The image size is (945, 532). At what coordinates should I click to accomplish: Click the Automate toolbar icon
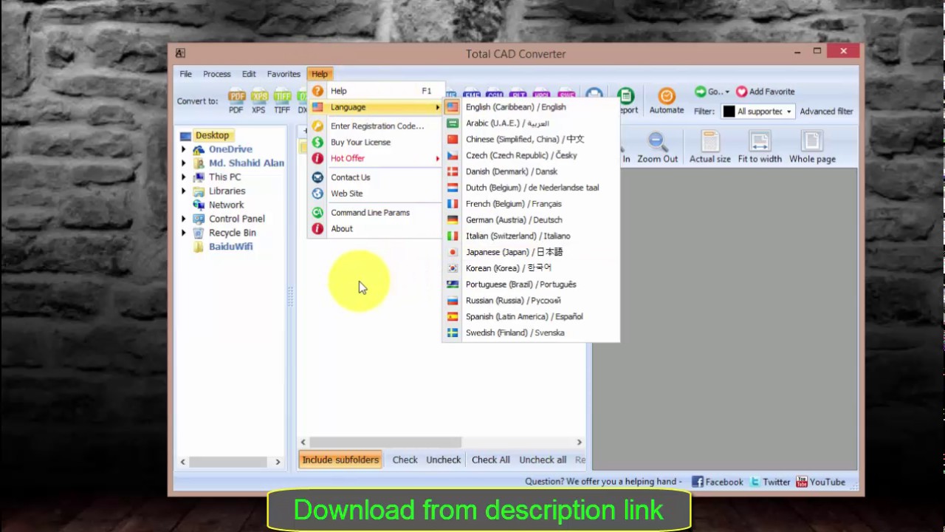[667, 101]
